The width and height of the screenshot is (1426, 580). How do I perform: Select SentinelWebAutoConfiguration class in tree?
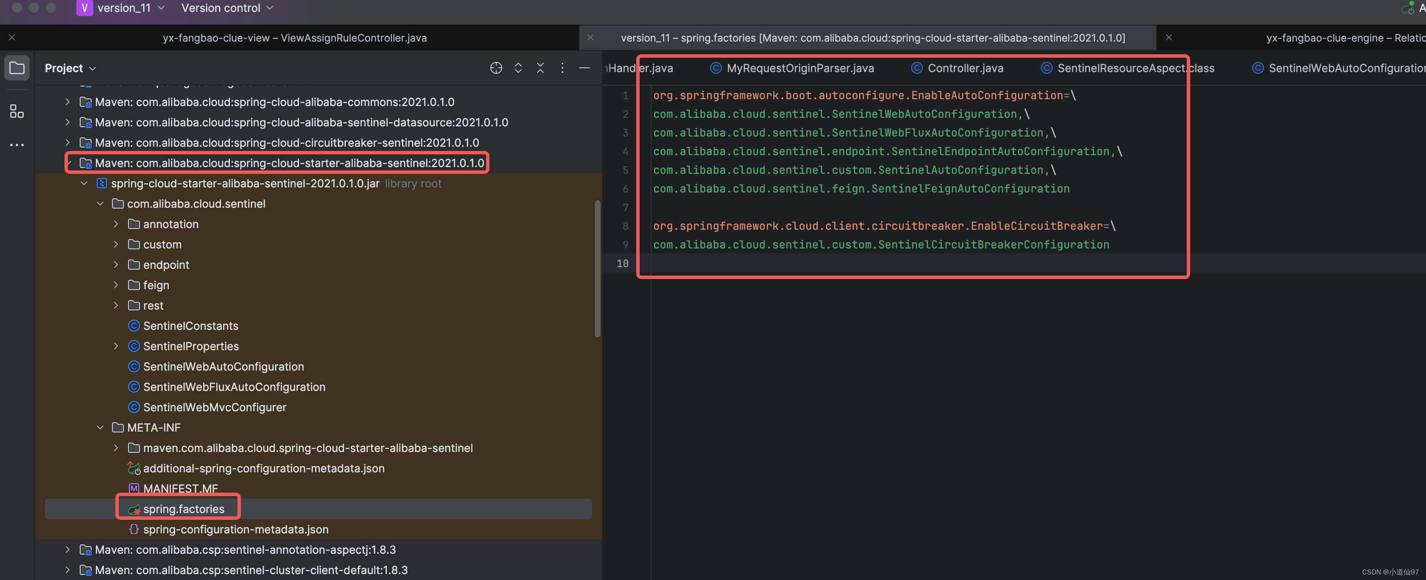(x=224, y=366)
